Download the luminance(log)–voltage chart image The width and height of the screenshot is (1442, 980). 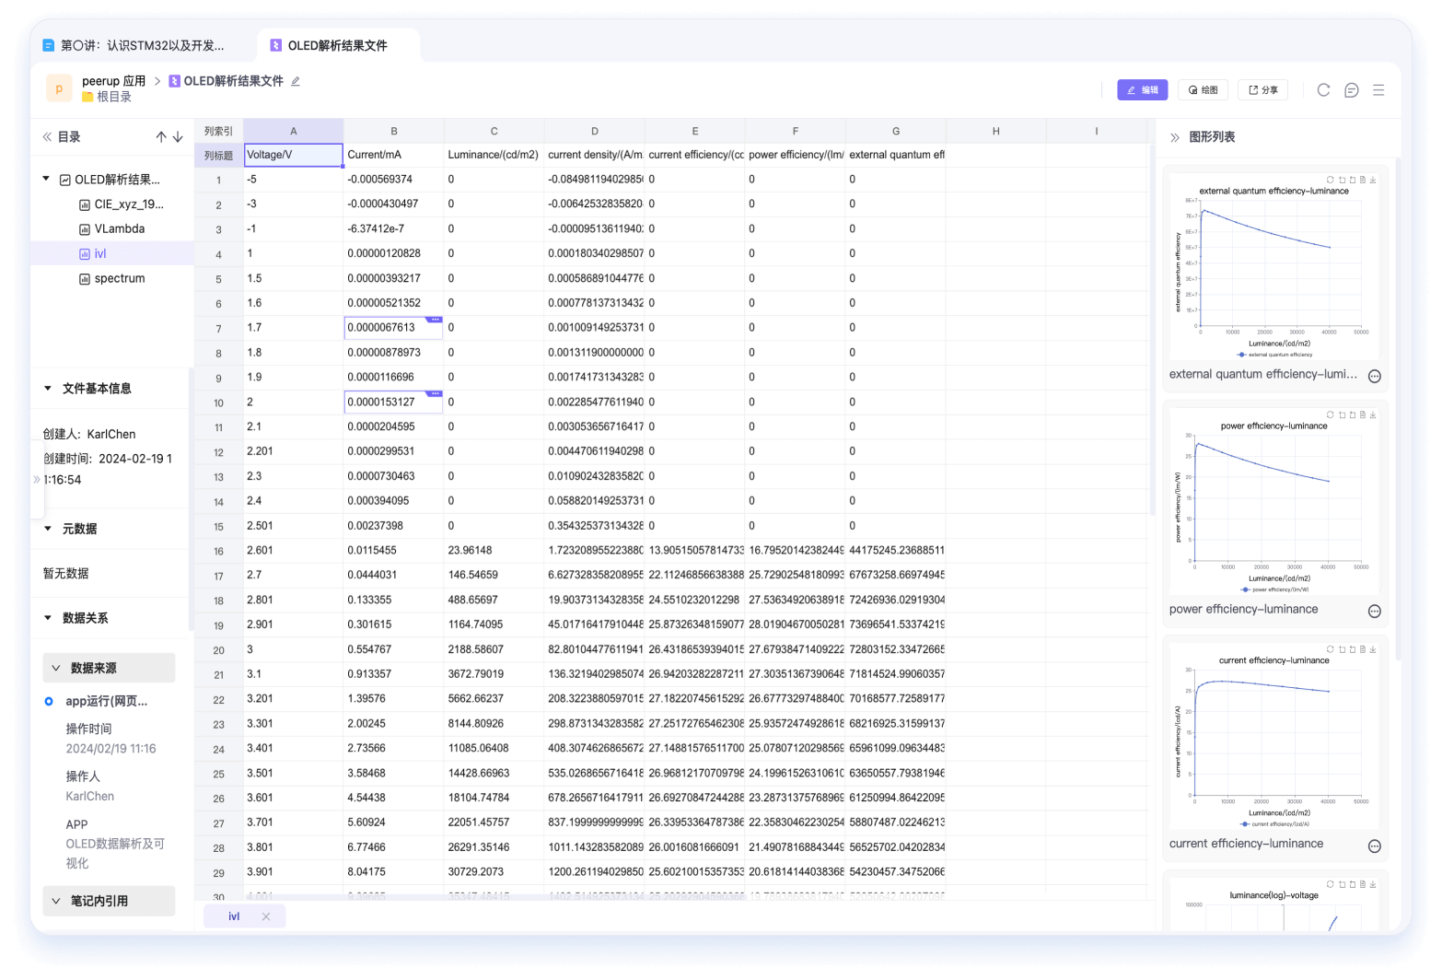pos(1373,884)
